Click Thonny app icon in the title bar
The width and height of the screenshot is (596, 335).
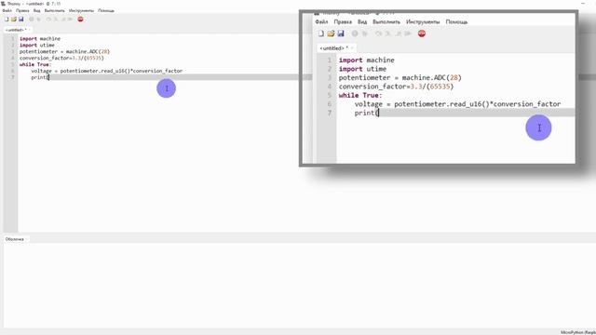3,4
